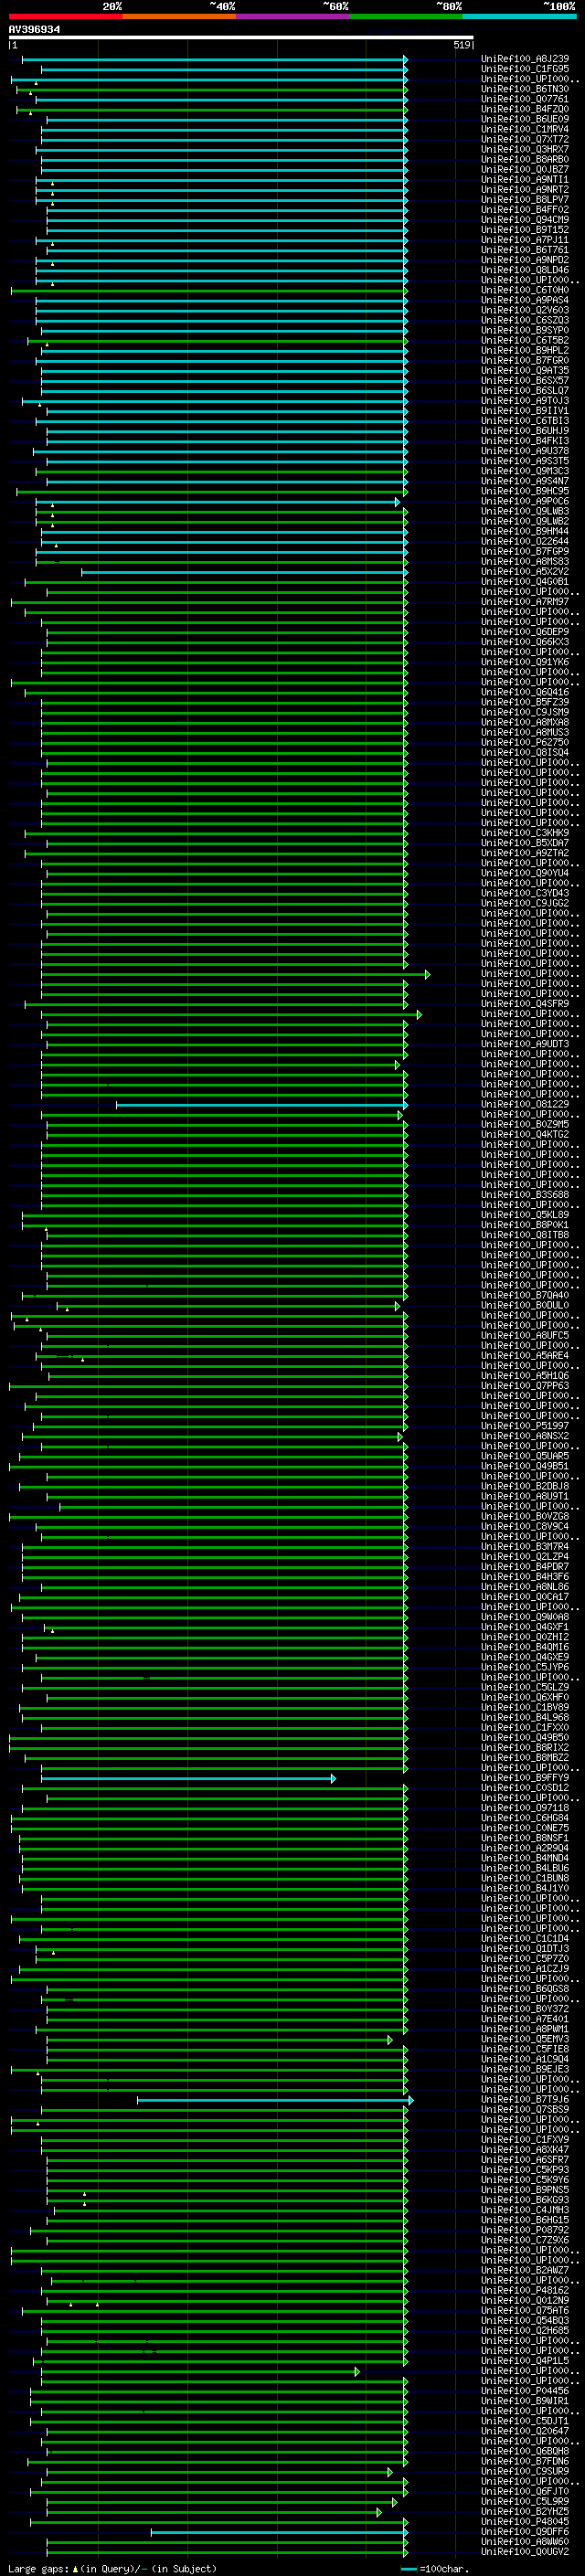Click UniRef100_B7T9J6 label
This screenshot has height=2576, width=585.
[525, 2100]
